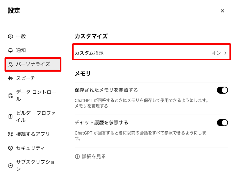Close the settings dialog with X
The height and width of the screenshot is (181, 234).
[x=222, y=11]
